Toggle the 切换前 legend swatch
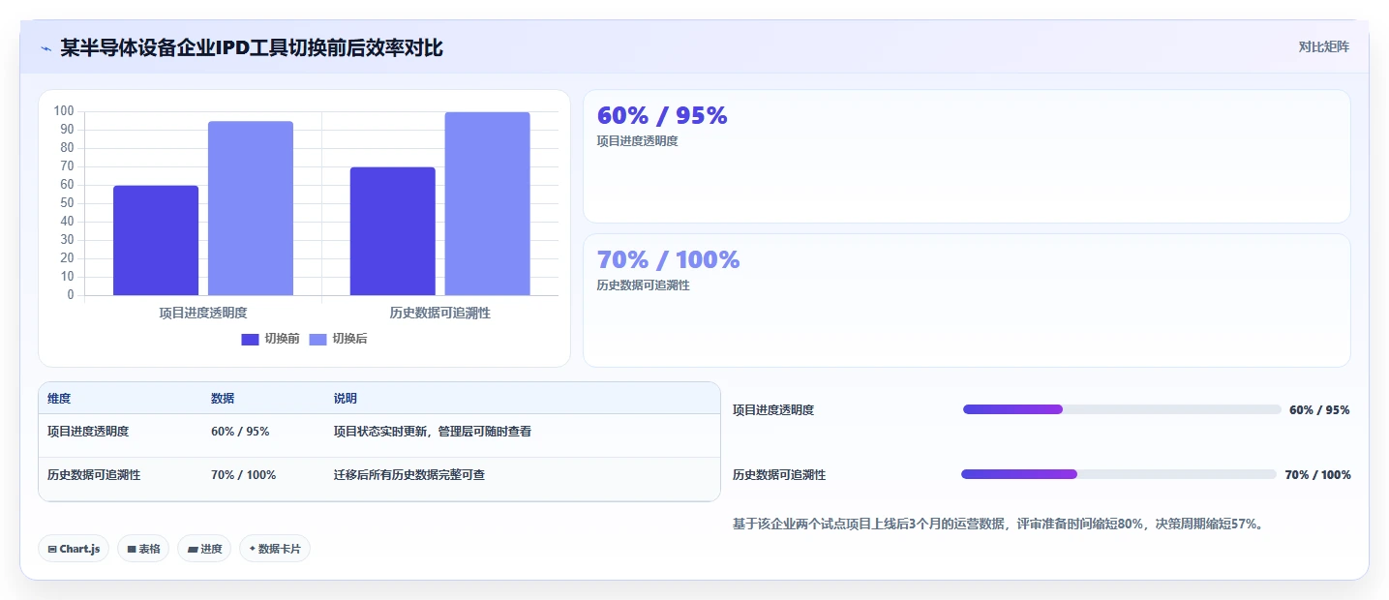Image resolution: width=1389 pixels, height=600 pixels. coord(251,339)
